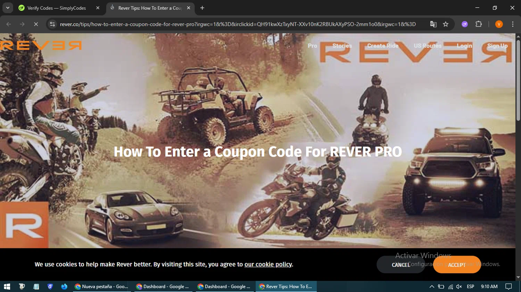Image resolution: width=521 pixels, height=292 pixels.
Task: Select the Rever Tips browser tab
Action: [x=150, y=8]
